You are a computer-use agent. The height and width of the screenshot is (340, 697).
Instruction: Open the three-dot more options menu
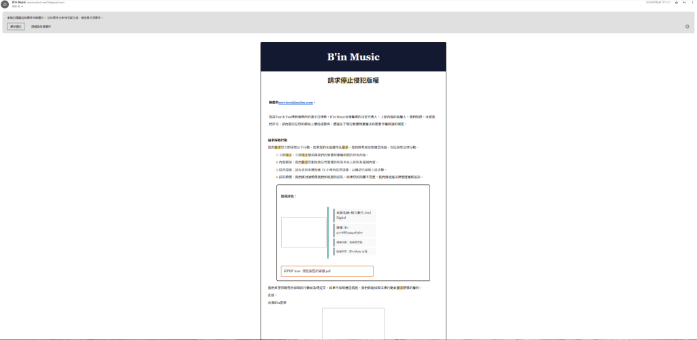(692, 3)
